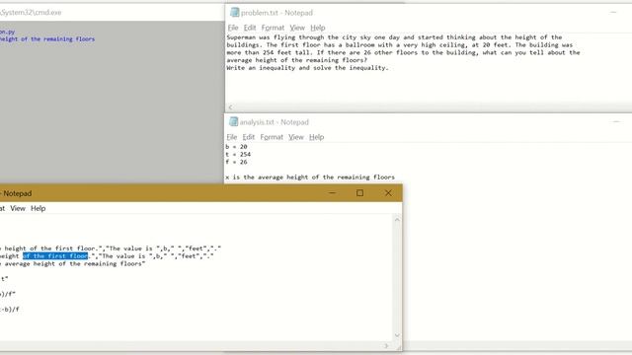This screenshot has height=355, width=632.
Task: Minimize the front Notepad window
Action: pos(332,193)
